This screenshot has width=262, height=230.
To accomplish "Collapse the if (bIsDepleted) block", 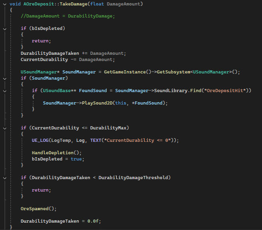I will coord(4,28).
